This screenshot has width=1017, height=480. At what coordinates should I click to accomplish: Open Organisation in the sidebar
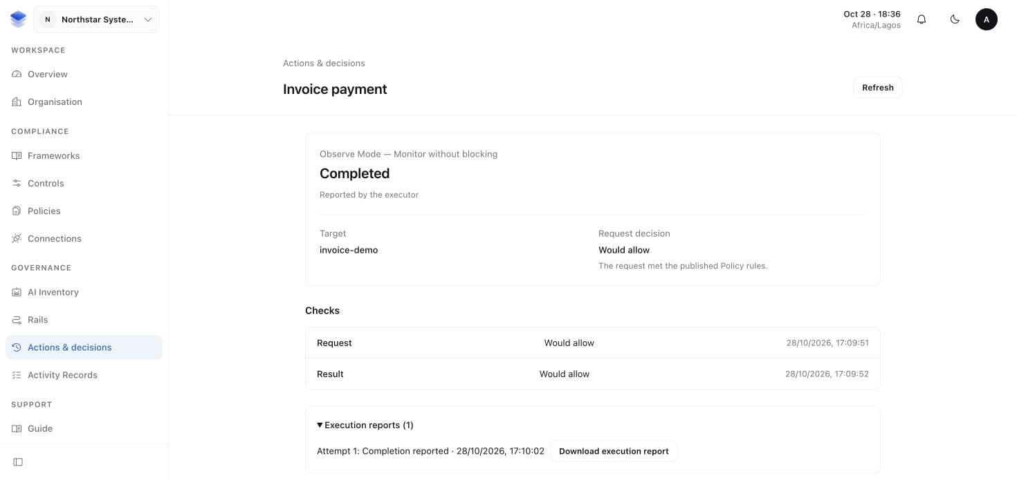point(84,102)
